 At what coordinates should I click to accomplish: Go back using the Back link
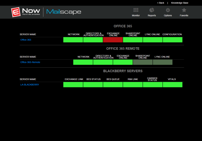[161, 3]
